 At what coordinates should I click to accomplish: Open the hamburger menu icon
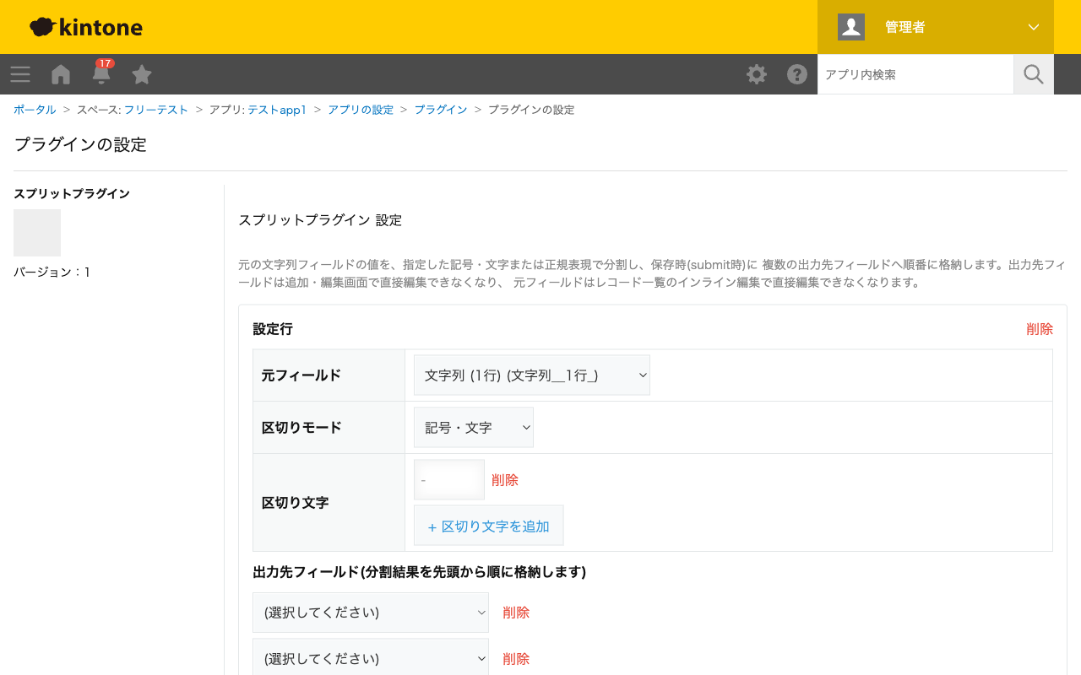[x=20, y=74]
